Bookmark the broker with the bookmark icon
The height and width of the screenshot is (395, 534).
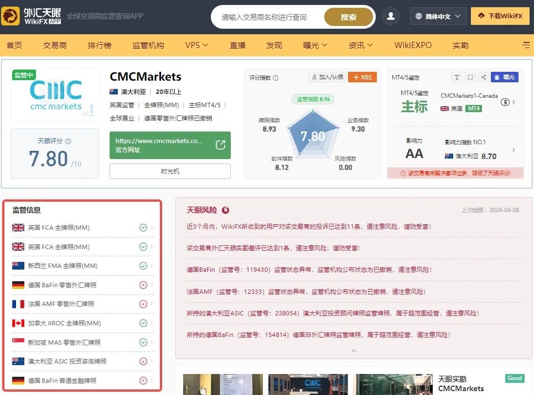click(x=470, y=77)
